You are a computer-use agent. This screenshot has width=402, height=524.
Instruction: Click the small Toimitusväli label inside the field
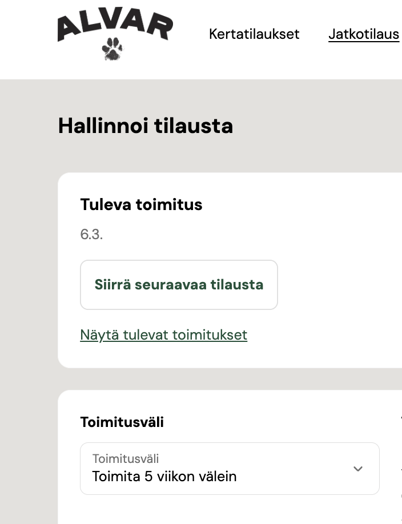click(126, 458)
